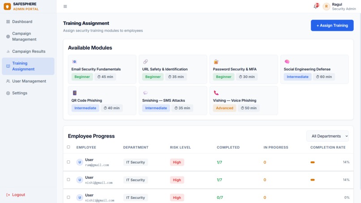This screenshot has height=203, width=361.
Task: Click the RISK LEVEL column header
Action: [180, 147]
